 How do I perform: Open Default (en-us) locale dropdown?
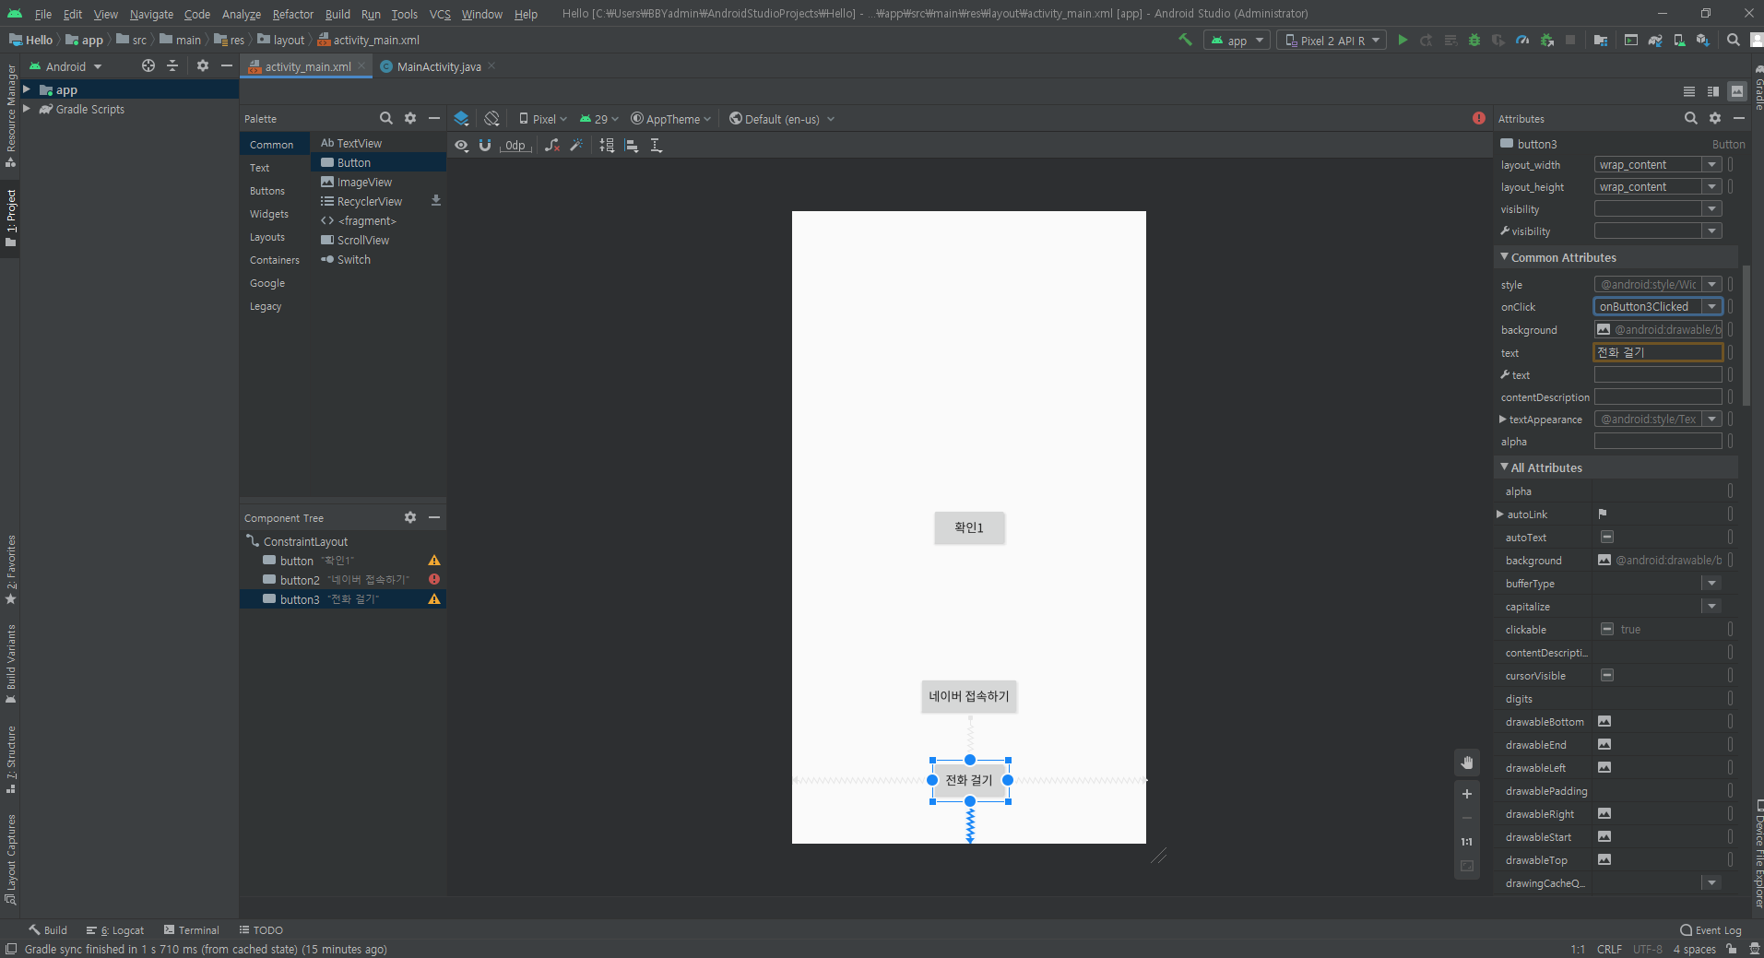(x=782, y=119)
